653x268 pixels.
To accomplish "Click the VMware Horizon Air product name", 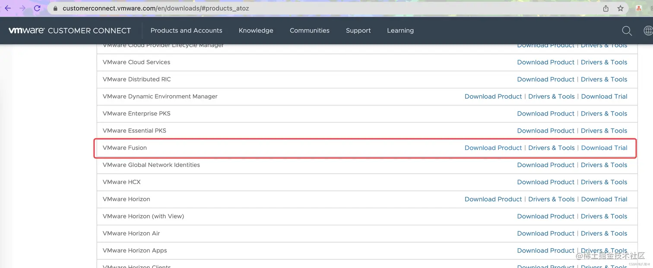I will pos(131,234).
